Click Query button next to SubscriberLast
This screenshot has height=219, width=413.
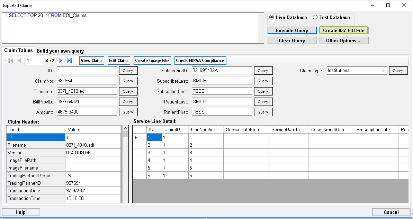pos(263,81)
